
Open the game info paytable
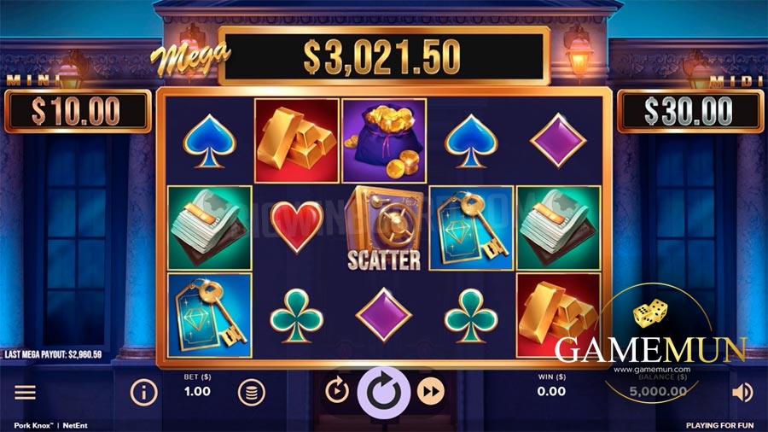point(143,393)
